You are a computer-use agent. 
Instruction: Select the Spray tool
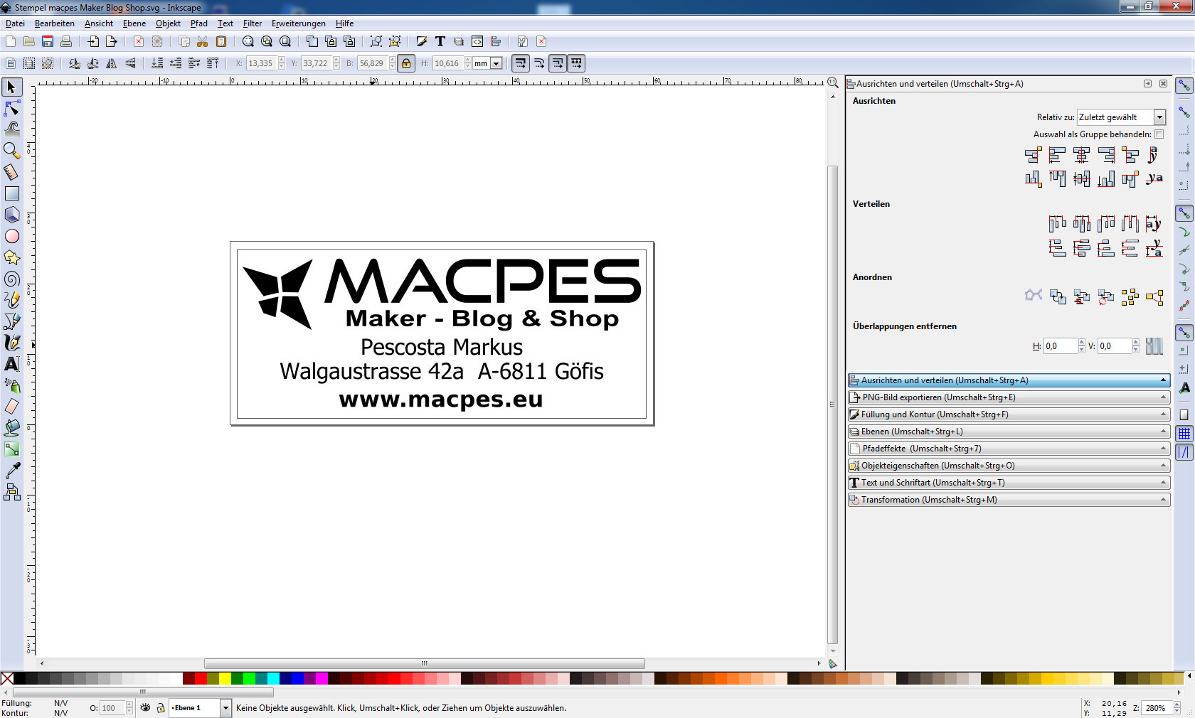[x=11, y=385]
